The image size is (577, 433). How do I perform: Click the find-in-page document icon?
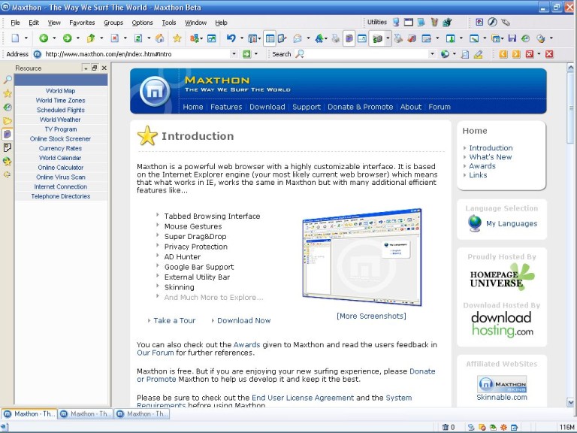pos(465,54)
